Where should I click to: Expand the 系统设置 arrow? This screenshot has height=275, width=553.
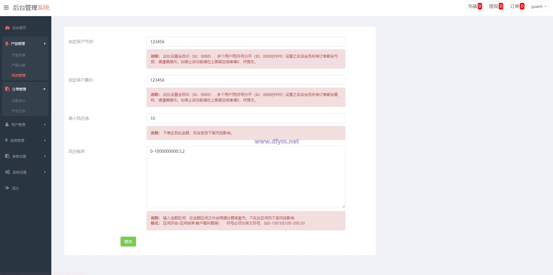click(45, 172)
